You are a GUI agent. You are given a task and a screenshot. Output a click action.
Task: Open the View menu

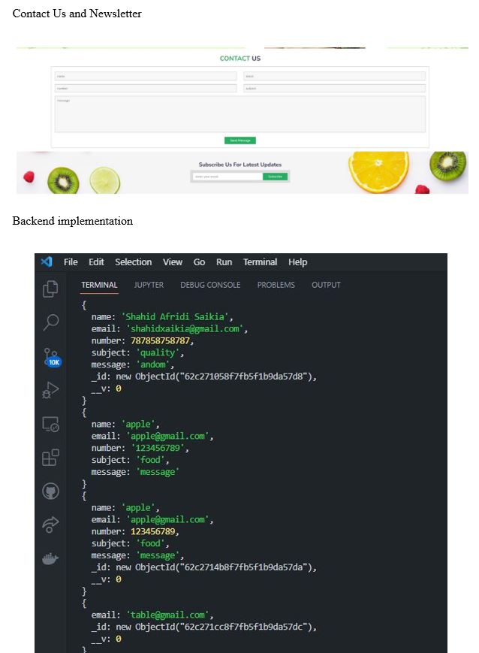coord(172,262)
